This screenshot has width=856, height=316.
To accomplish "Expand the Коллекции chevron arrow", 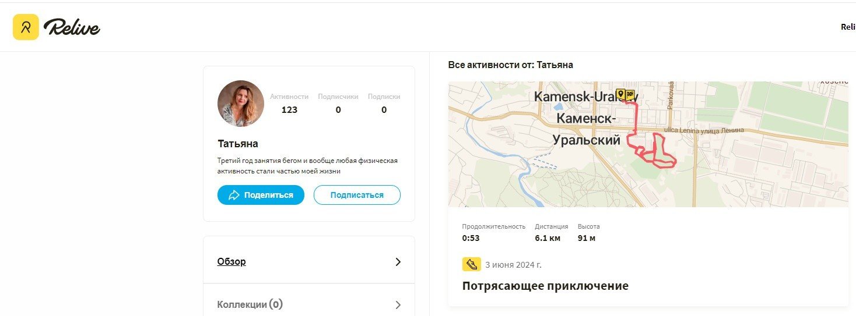I will [x=398, y=304].
